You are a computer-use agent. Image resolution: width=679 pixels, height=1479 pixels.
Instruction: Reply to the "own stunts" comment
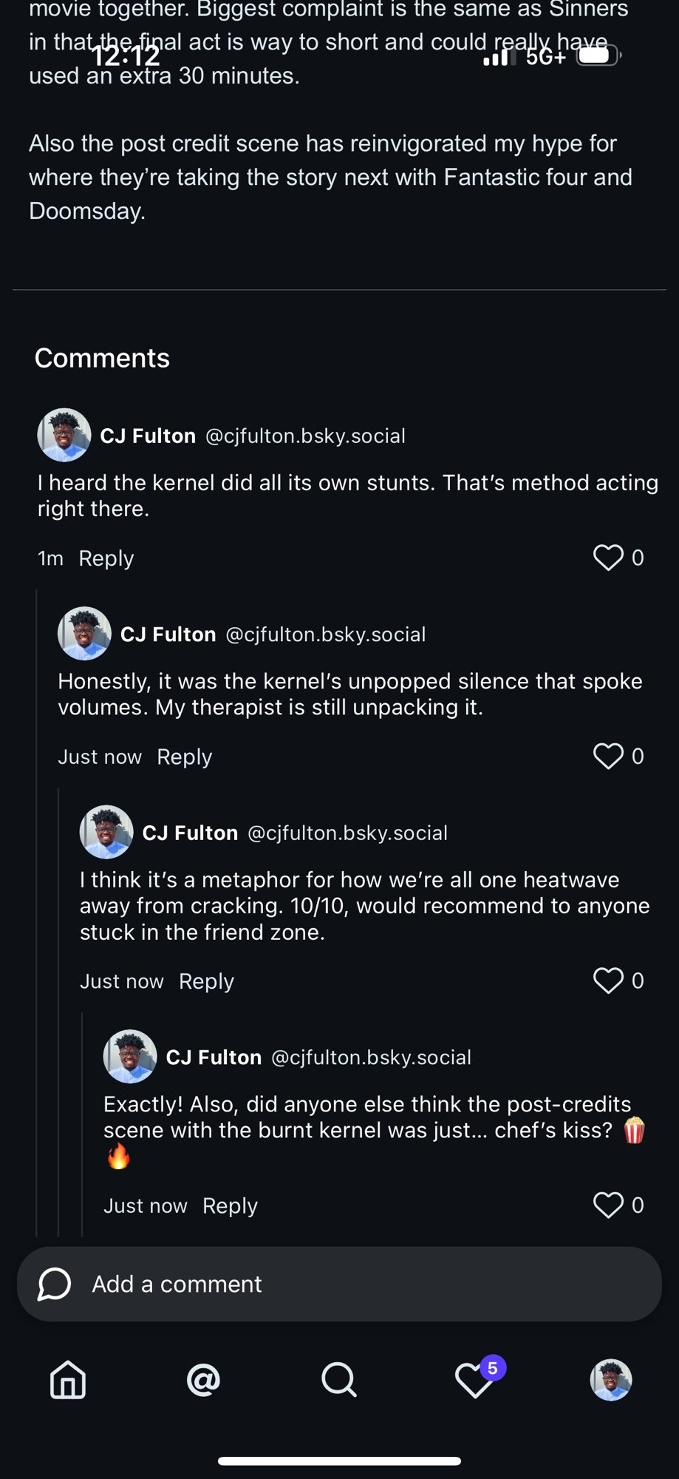106,558
